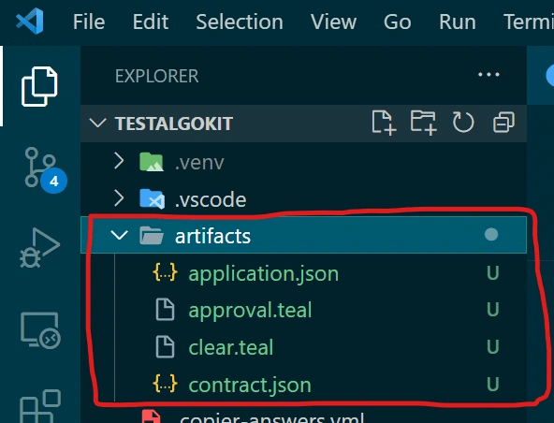This screenshot has width=554, height=423.
Task: Open the Extensions view
Action: tap(40, 406)
